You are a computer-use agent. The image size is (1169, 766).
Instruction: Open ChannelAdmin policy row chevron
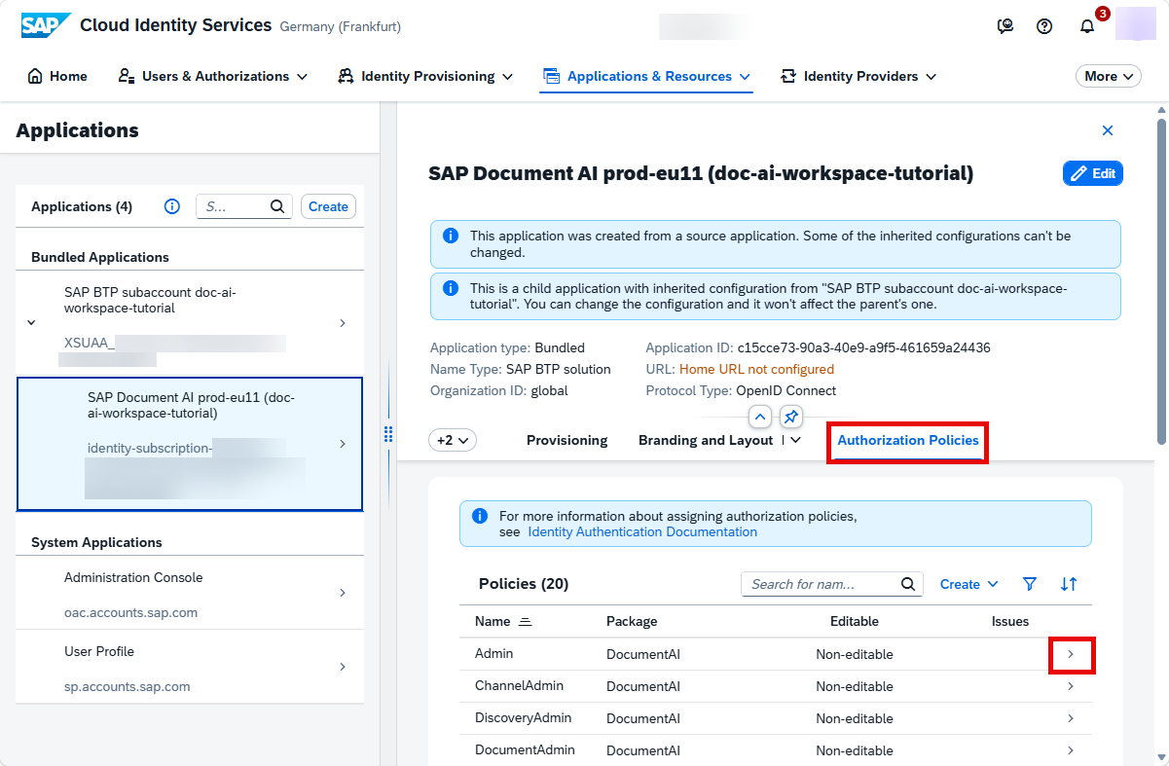click(x=1071, y=686)
